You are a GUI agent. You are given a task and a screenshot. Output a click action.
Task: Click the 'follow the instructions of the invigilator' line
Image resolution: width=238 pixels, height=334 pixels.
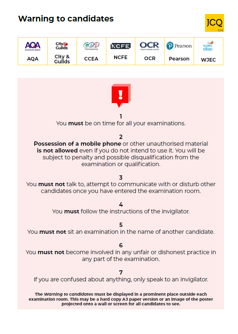pyautogui.click(x=121, y=211)
